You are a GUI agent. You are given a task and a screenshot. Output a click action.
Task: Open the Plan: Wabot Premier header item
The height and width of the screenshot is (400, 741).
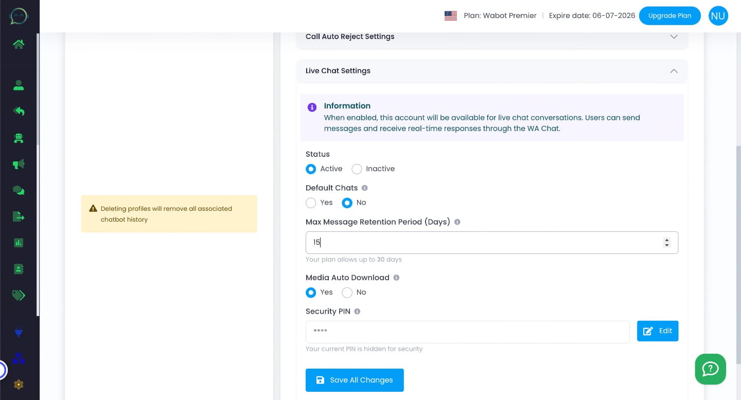[x=500, y=15]
